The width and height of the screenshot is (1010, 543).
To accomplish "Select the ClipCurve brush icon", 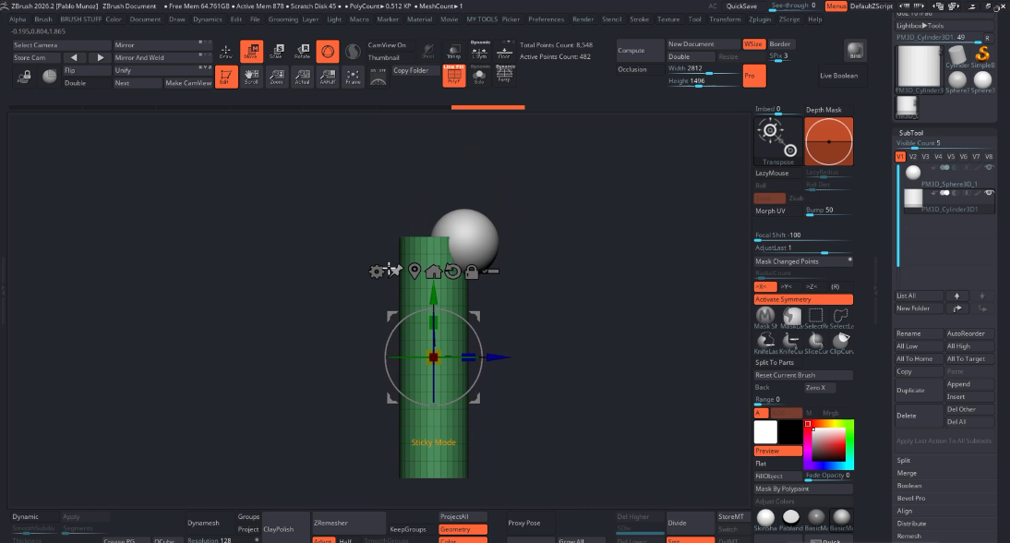I will tap(841, 342).
